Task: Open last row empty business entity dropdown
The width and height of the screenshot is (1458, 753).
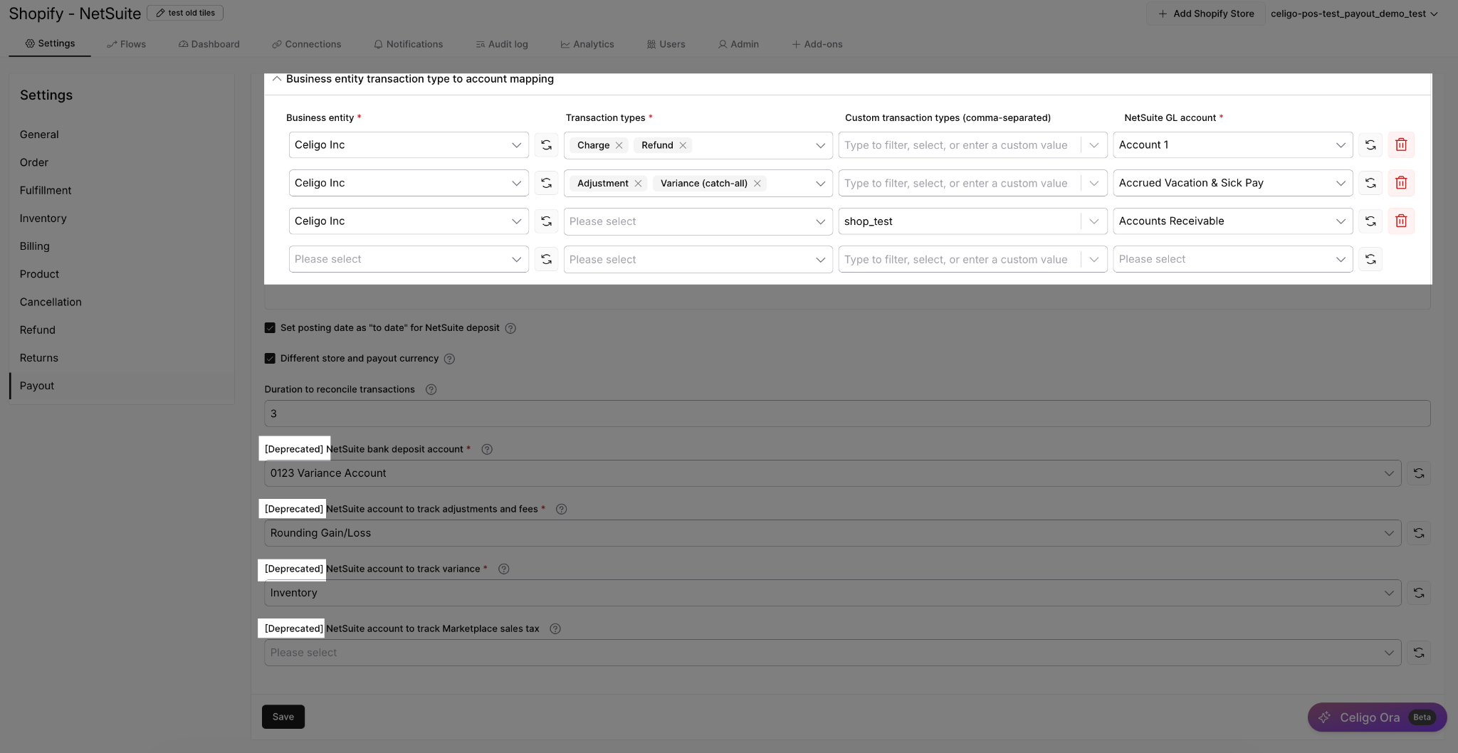Action: click(409, 259)
